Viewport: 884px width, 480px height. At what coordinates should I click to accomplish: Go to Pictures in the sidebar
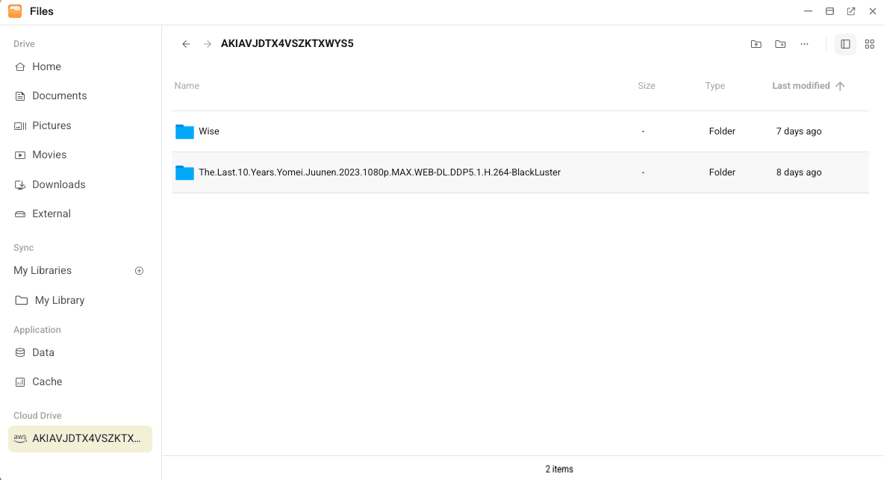pyautogui.click(x=52, y=125)
